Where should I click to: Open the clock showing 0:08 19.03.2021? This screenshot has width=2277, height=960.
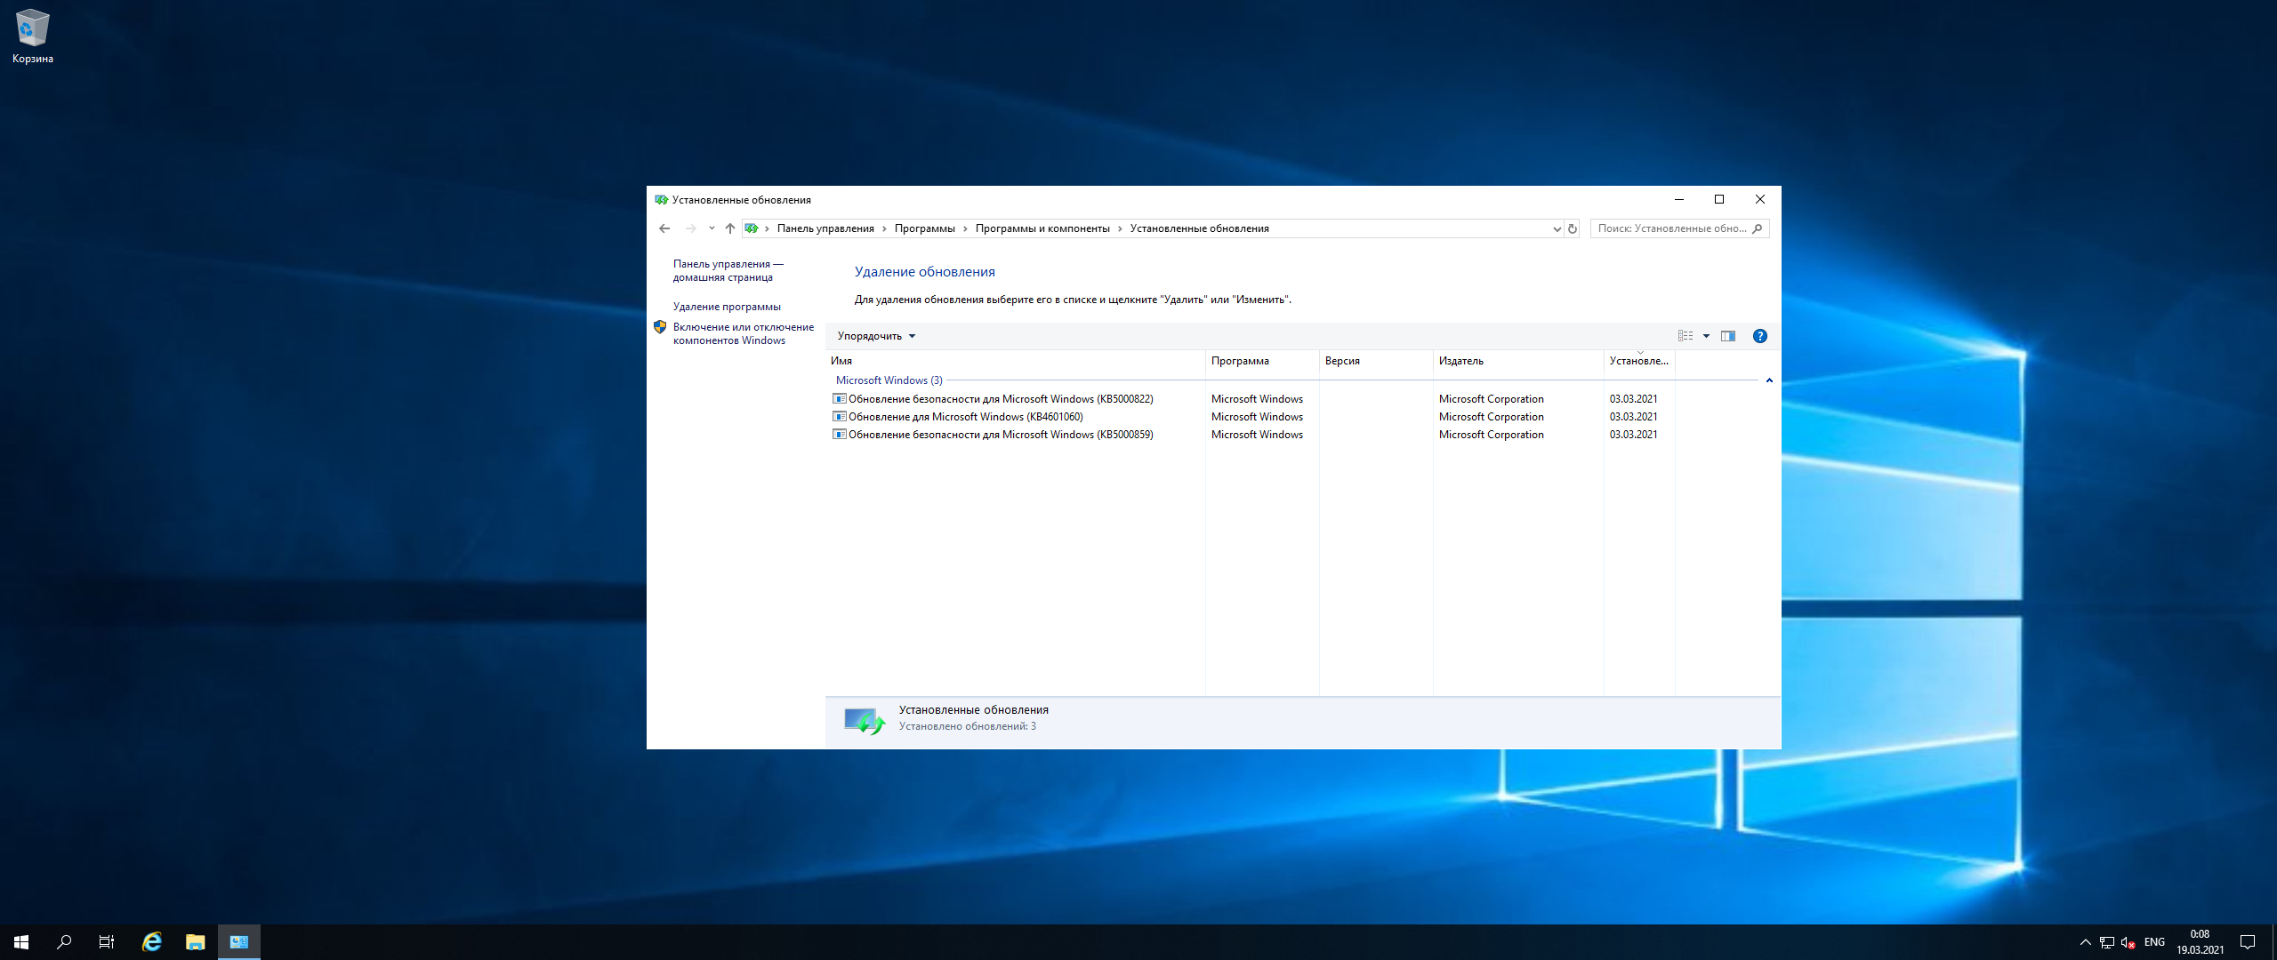[x=2201, y=942]
